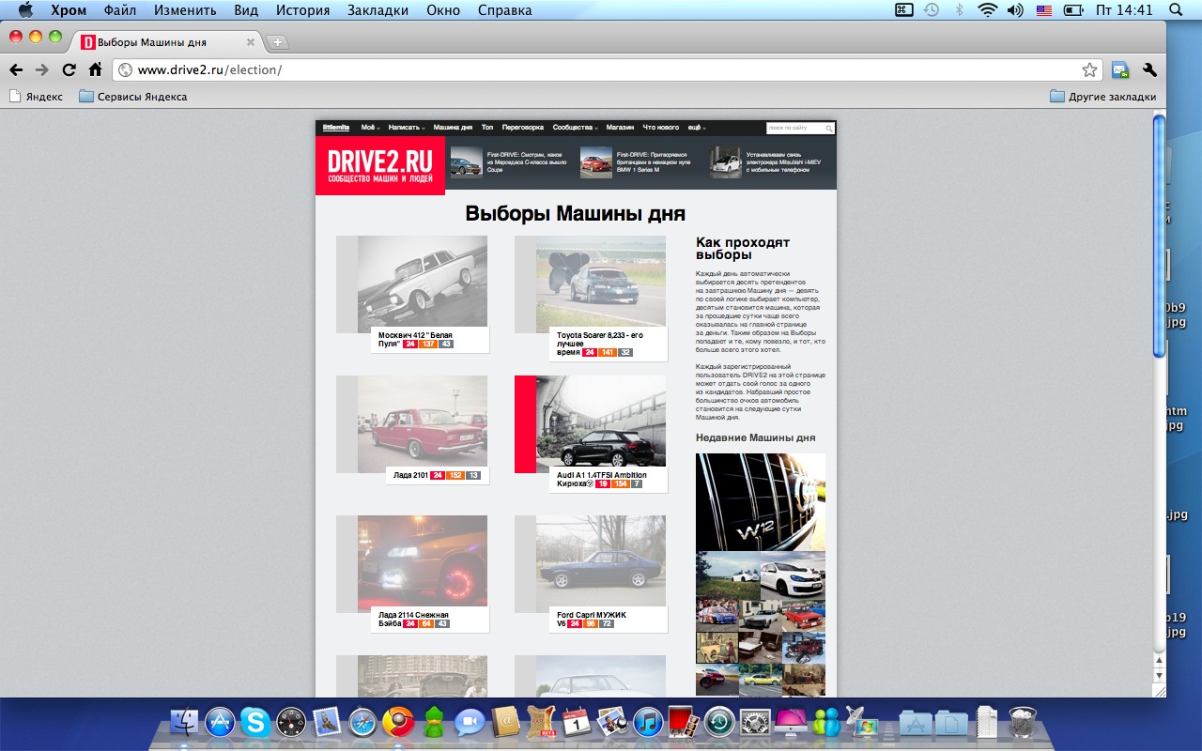
Task: Open the Изменить menu
Action: [x=184, y=10]
